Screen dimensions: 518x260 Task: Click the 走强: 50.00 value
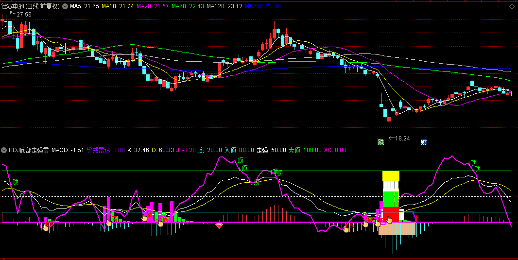click(x=271, y=150)
